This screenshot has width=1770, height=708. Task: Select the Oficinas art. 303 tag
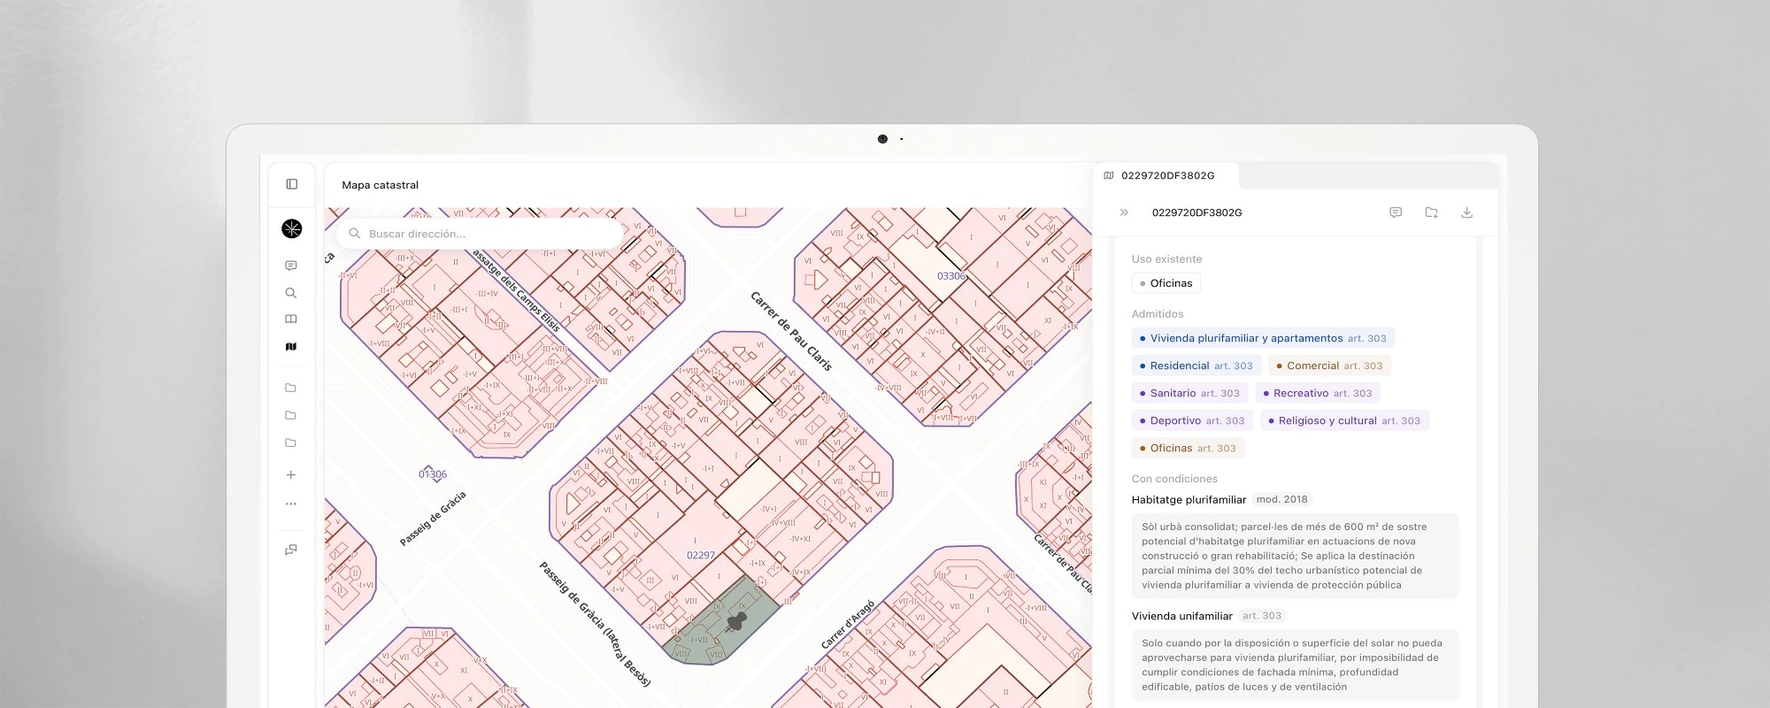pos(1188,448)
